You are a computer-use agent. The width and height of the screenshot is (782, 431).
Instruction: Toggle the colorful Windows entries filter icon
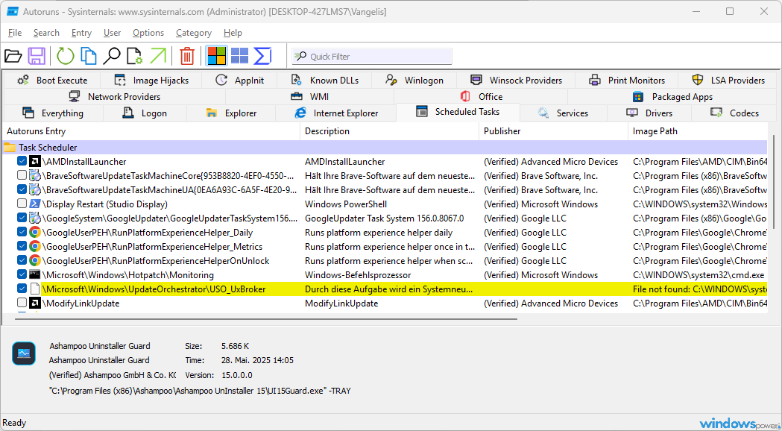click(216, 56)
